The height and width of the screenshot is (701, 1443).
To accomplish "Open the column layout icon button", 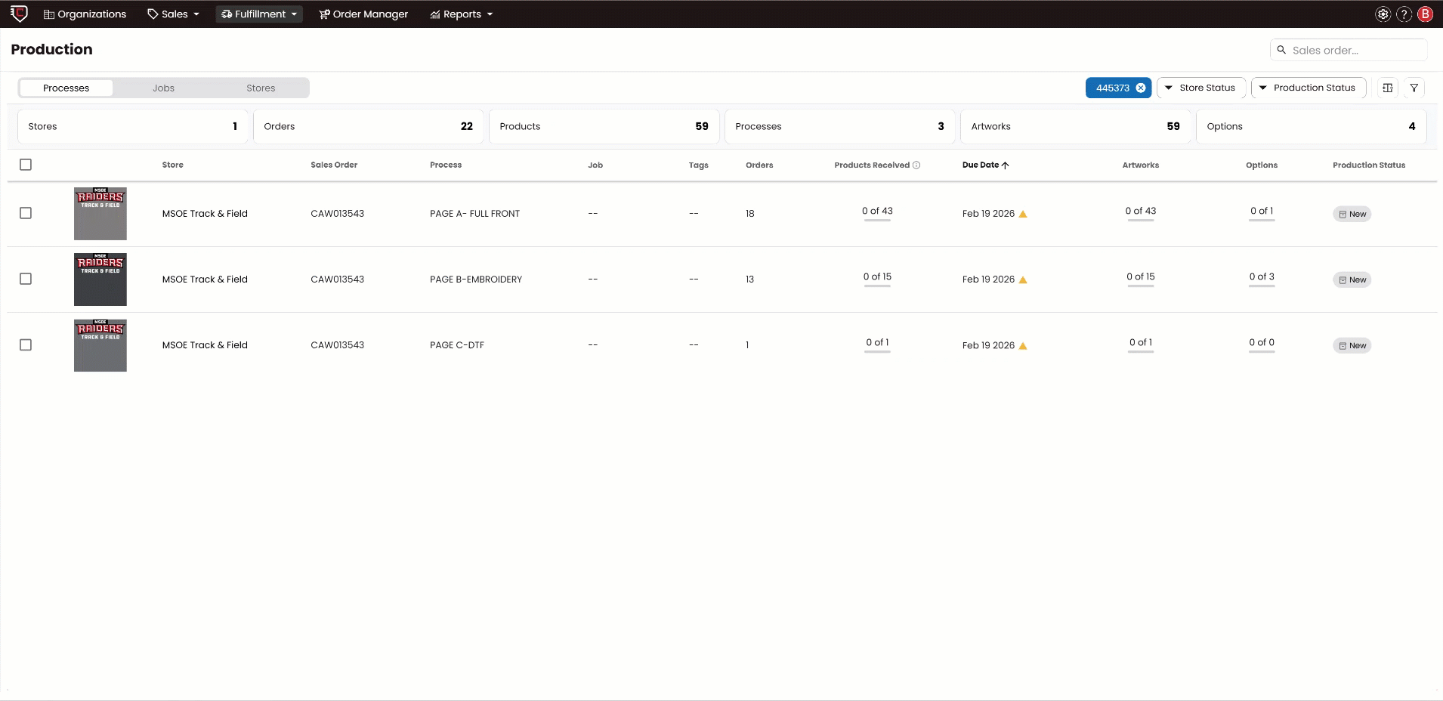I will point(1388,88).
